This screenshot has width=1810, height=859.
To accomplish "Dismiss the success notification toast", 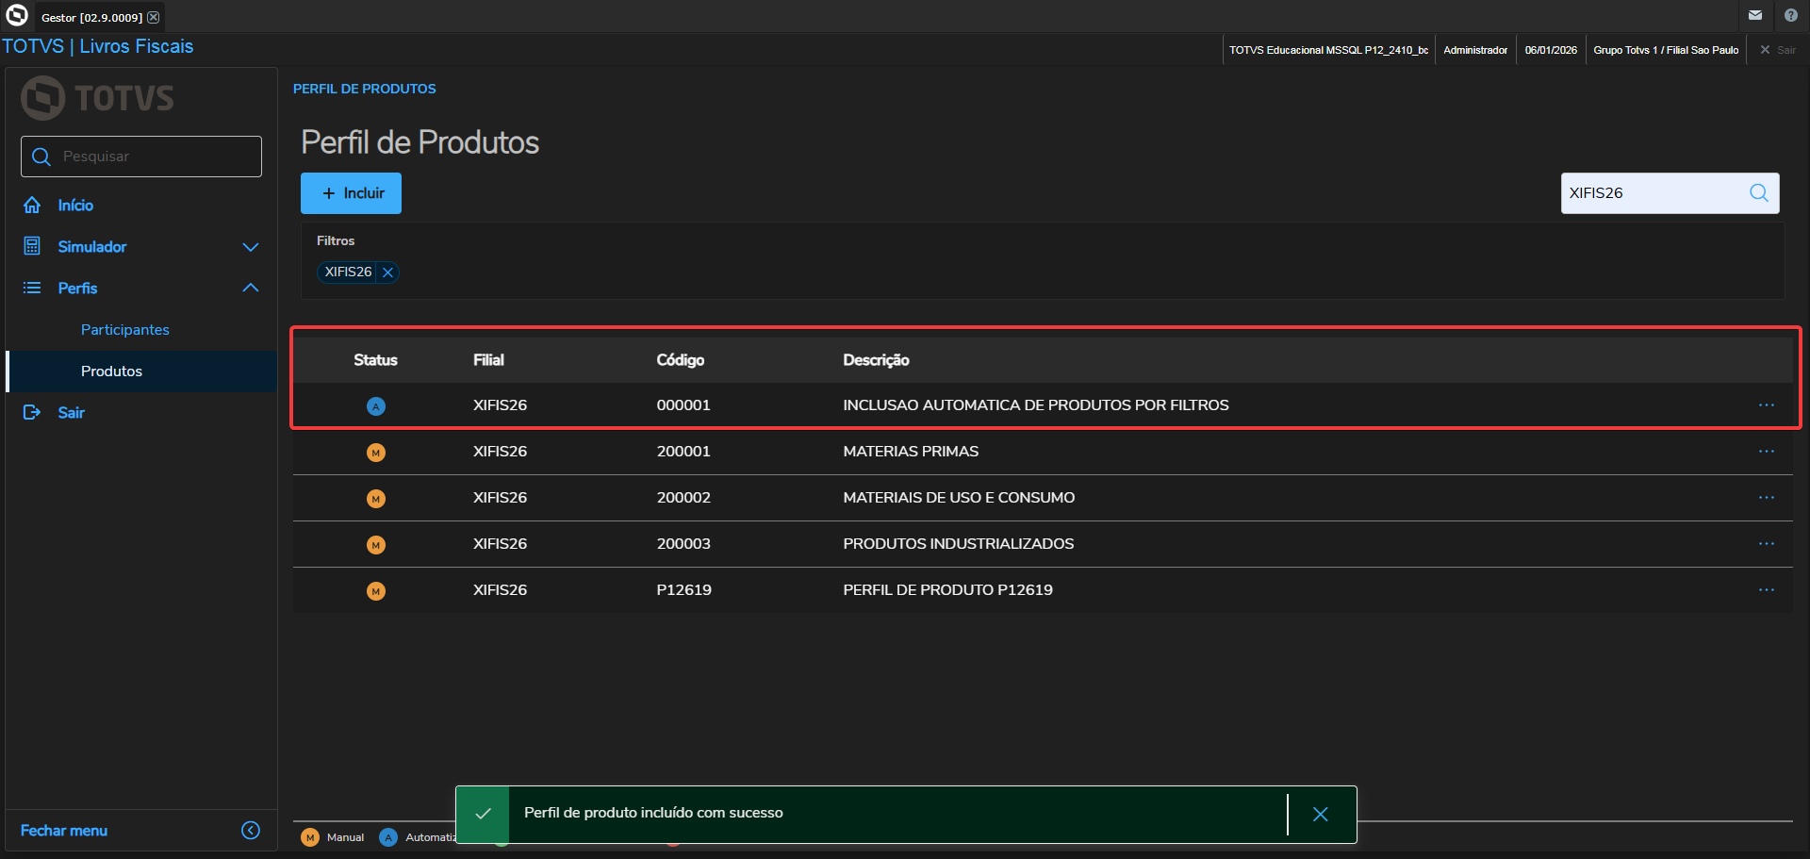I will (1320, 814).
